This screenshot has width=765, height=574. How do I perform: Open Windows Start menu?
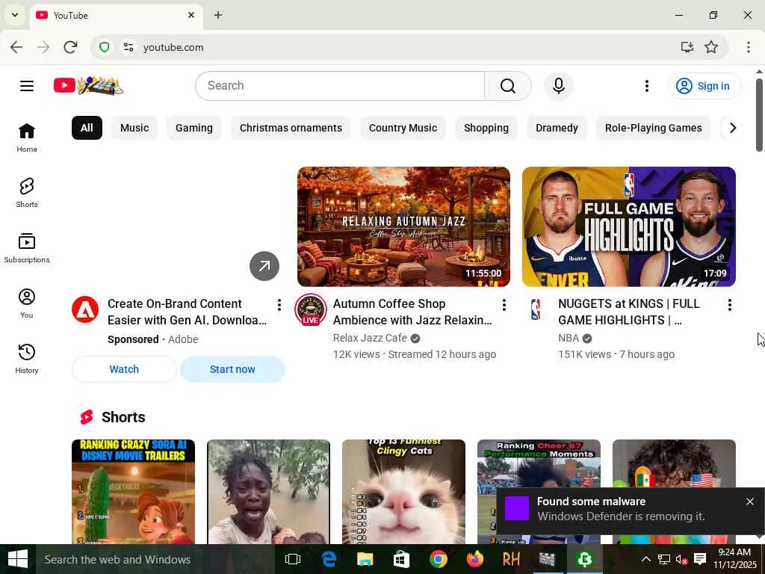(18, 559)
